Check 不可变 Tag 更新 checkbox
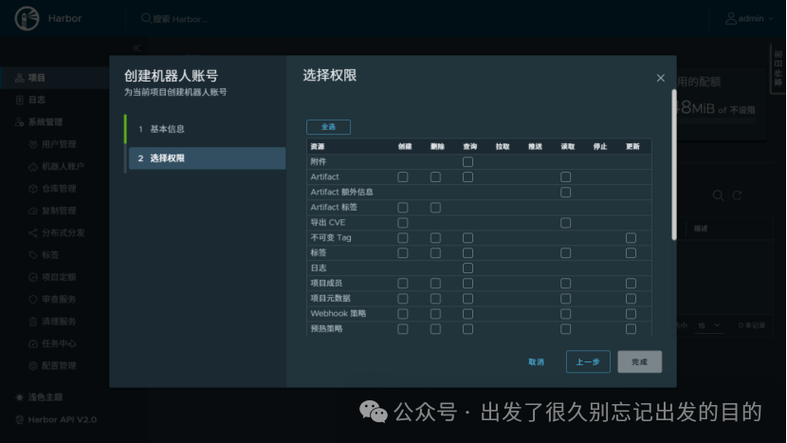This screenshot has height=443, width=787. tap(631, 237)
